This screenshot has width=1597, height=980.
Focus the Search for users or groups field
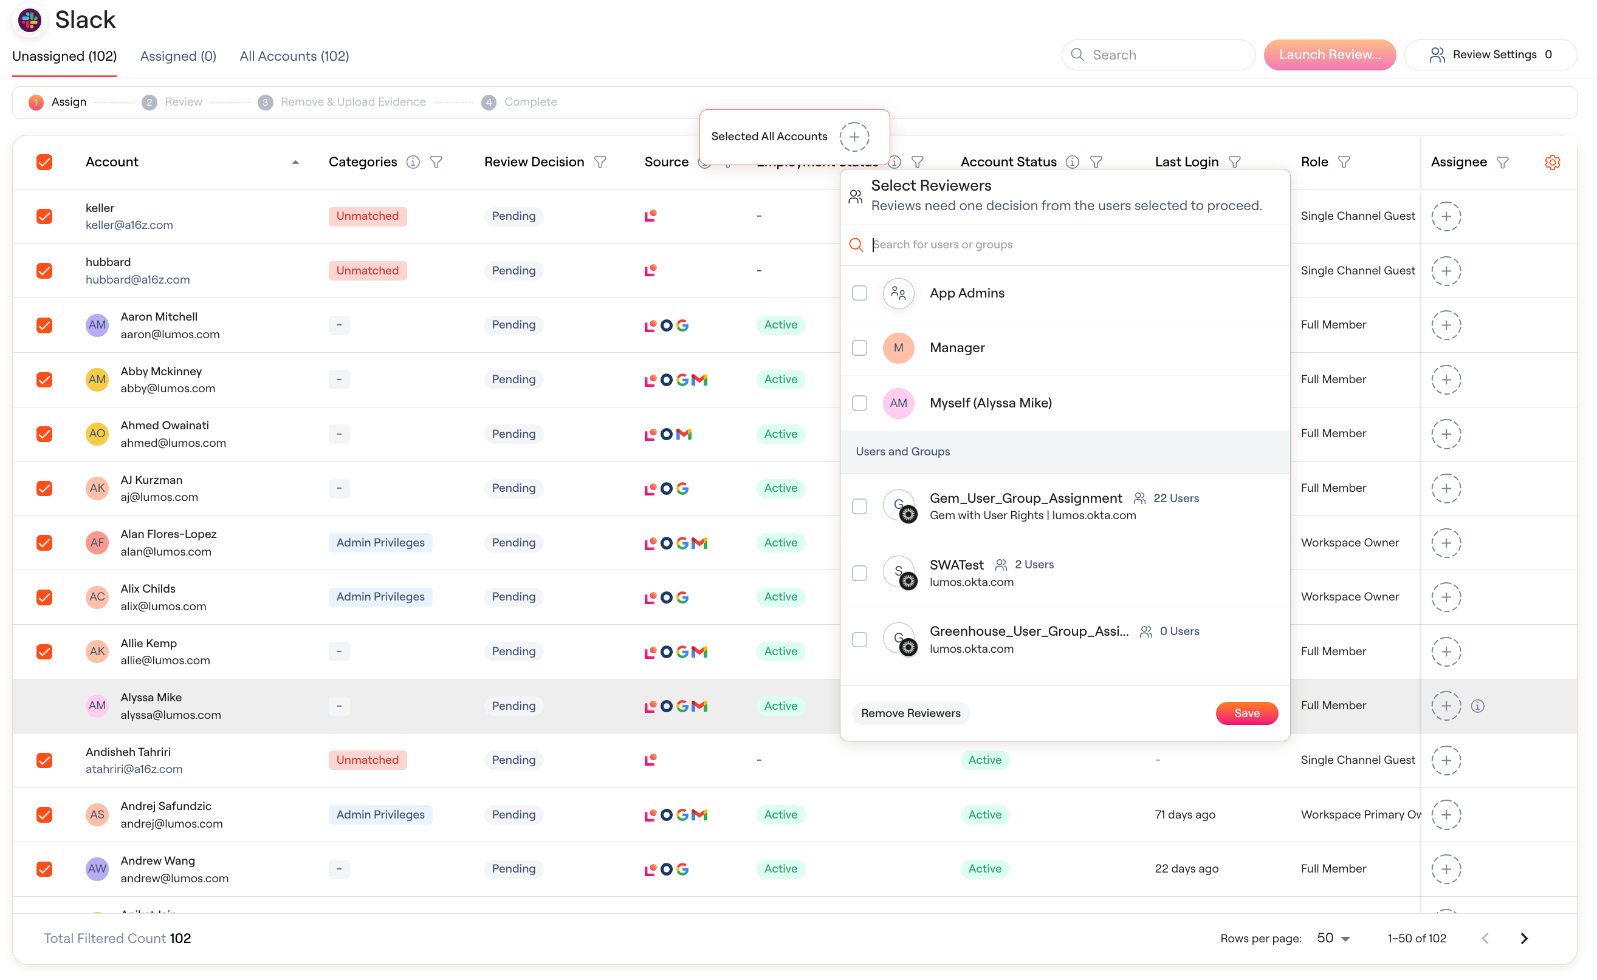pos(1065,245)
